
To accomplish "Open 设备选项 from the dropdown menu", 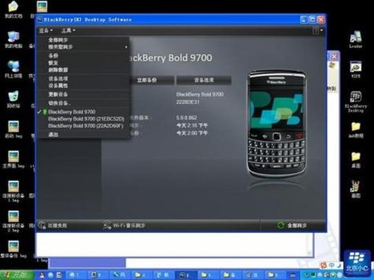I will pos(58,79).
